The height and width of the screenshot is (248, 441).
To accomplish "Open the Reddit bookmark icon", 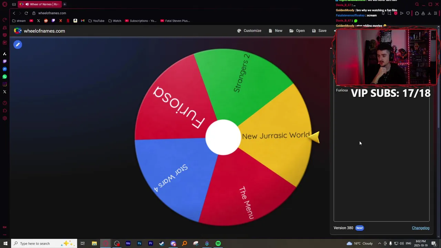I will (x=46, y=21).
